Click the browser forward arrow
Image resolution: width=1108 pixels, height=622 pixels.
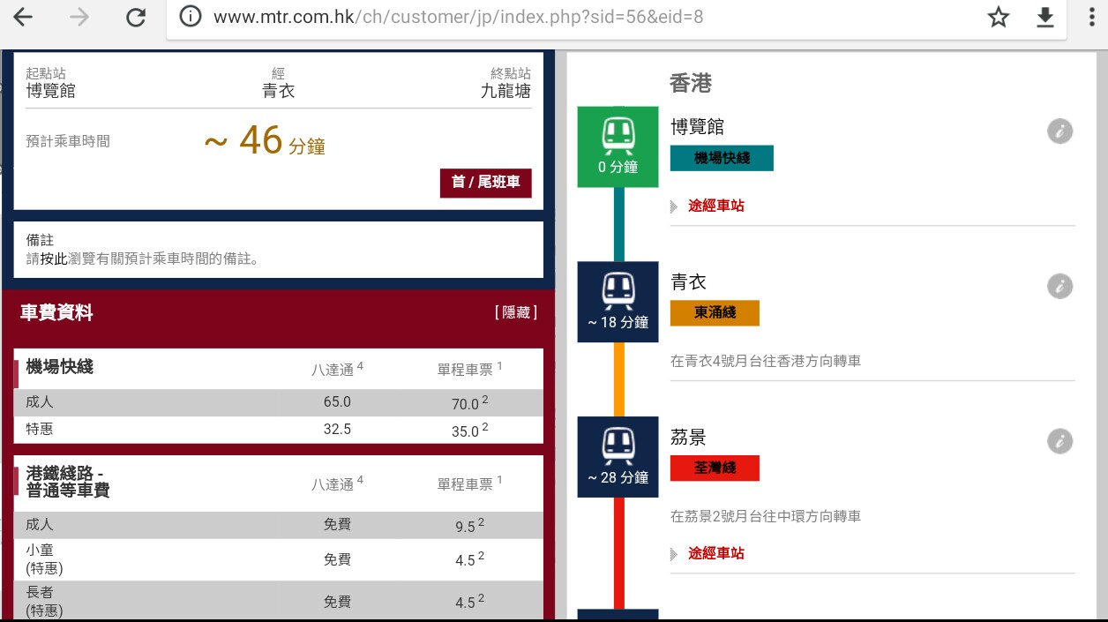pos(79,17)
